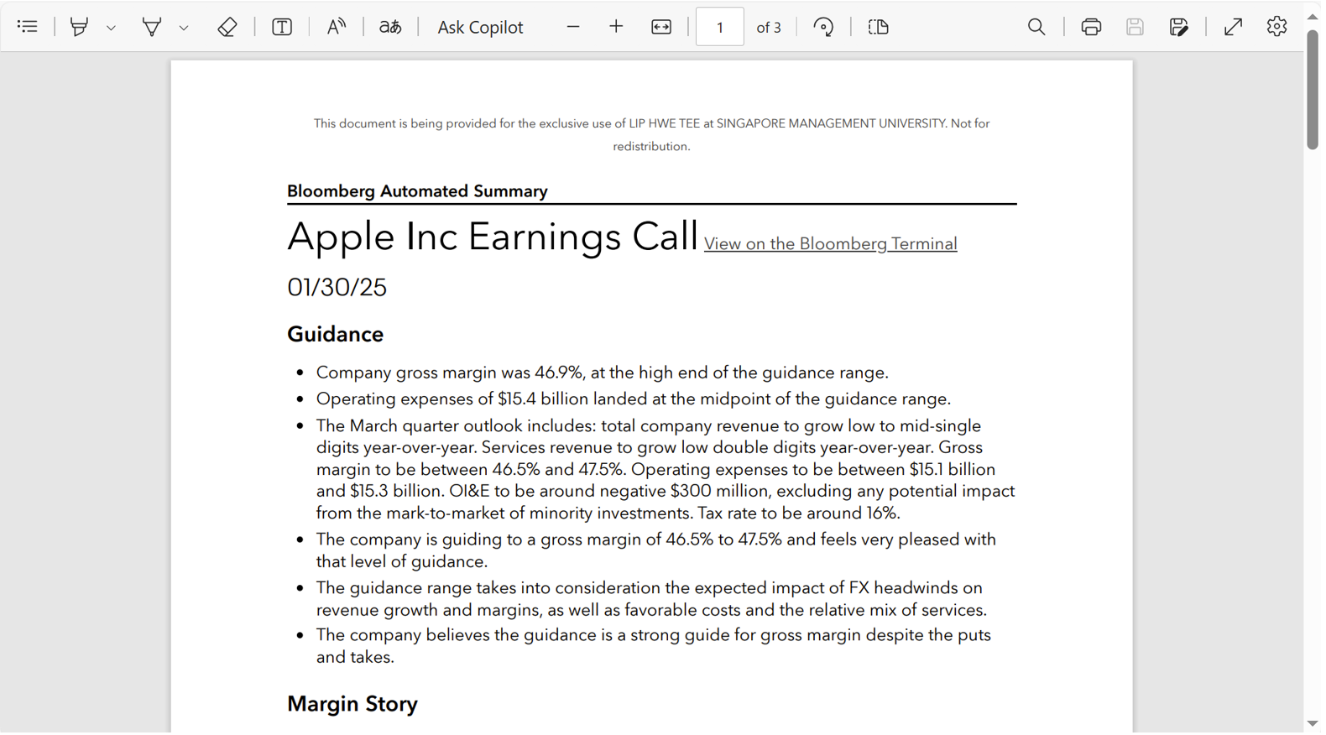Expand the Draw pen options dropdown
The height and width of the screenshot is (735, 1326).
coord(184,28)
